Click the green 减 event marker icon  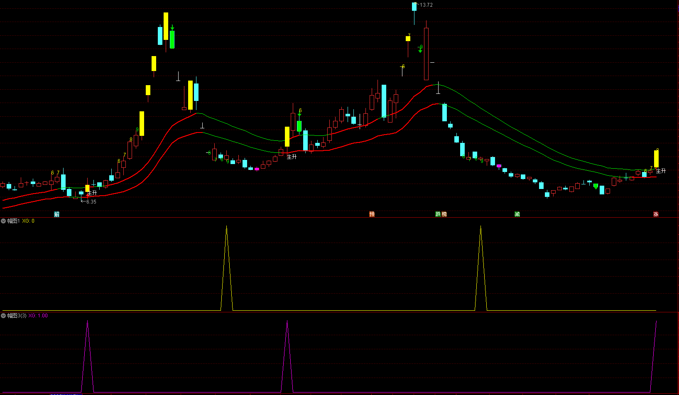click(517, 214)
